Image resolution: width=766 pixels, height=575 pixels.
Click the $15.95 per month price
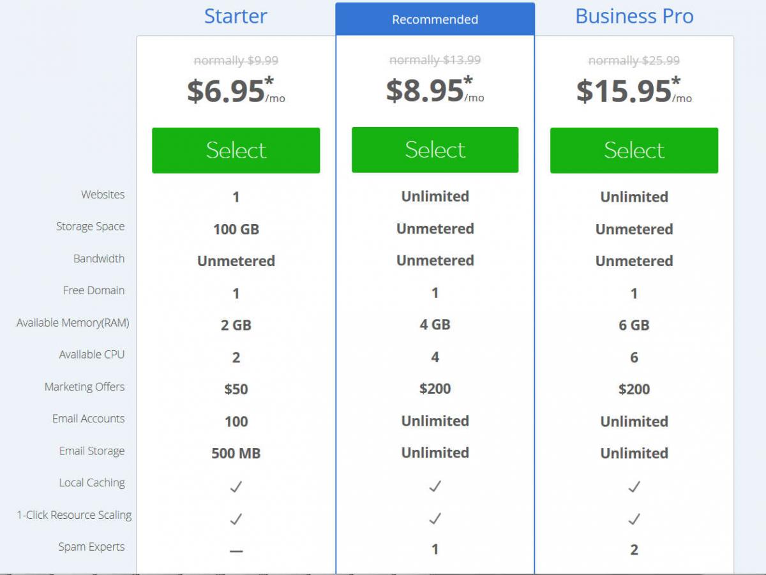click(634, 90)
